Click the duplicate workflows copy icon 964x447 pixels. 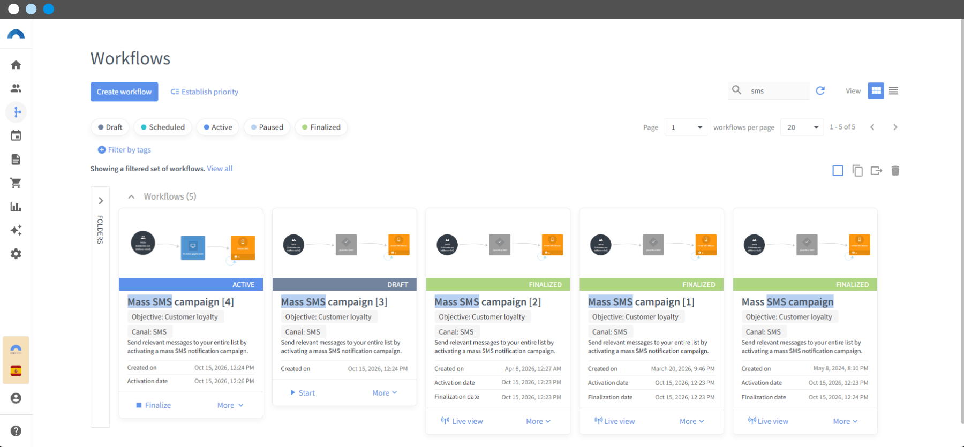point(857,171)
